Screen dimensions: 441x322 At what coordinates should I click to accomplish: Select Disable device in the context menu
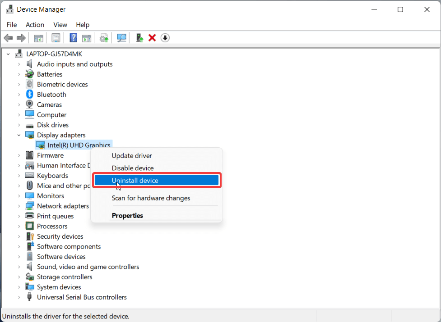[132, 168]
